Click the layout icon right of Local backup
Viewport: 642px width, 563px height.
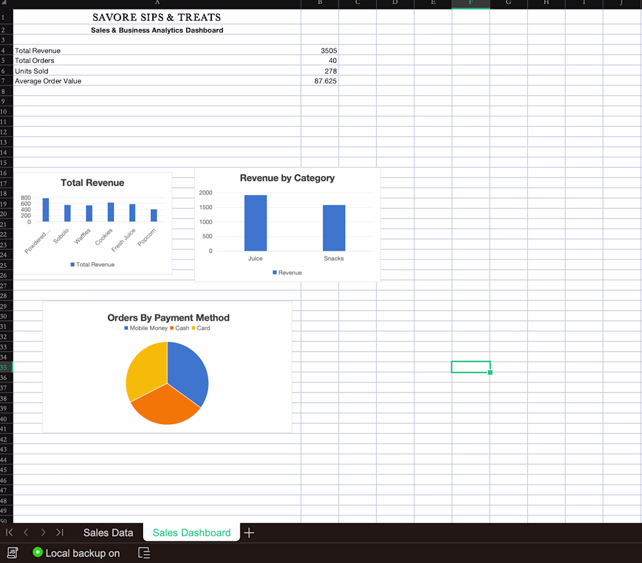pyautogui.click(x=144, y=552)
